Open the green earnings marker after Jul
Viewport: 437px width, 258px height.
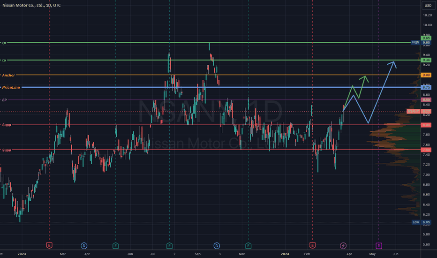click(x=169, y=245)
